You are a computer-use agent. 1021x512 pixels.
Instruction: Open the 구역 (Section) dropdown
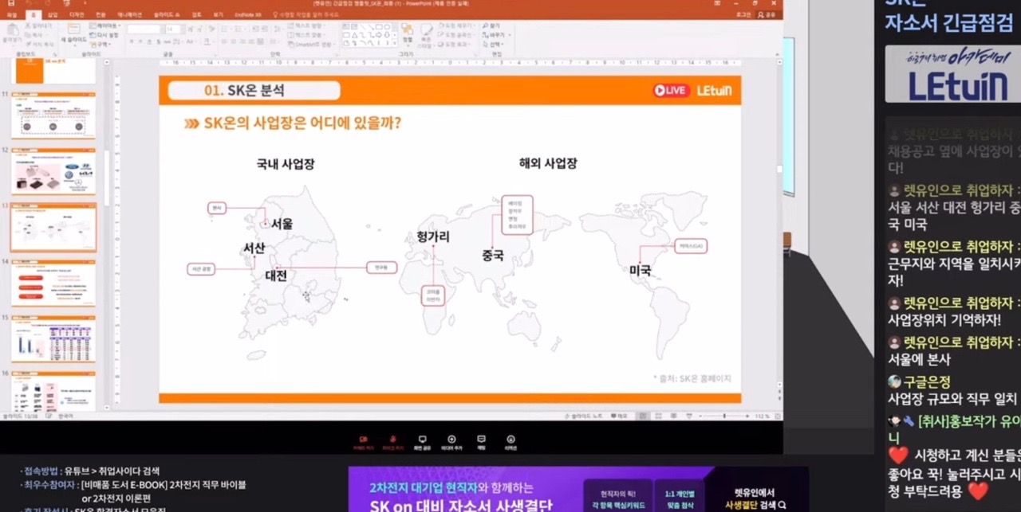pyautogui.click(x=100, y=44)
